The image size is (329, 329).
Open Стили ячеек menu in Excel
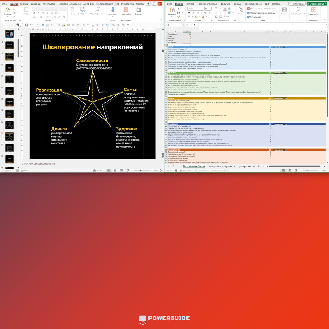pos(255,17)
